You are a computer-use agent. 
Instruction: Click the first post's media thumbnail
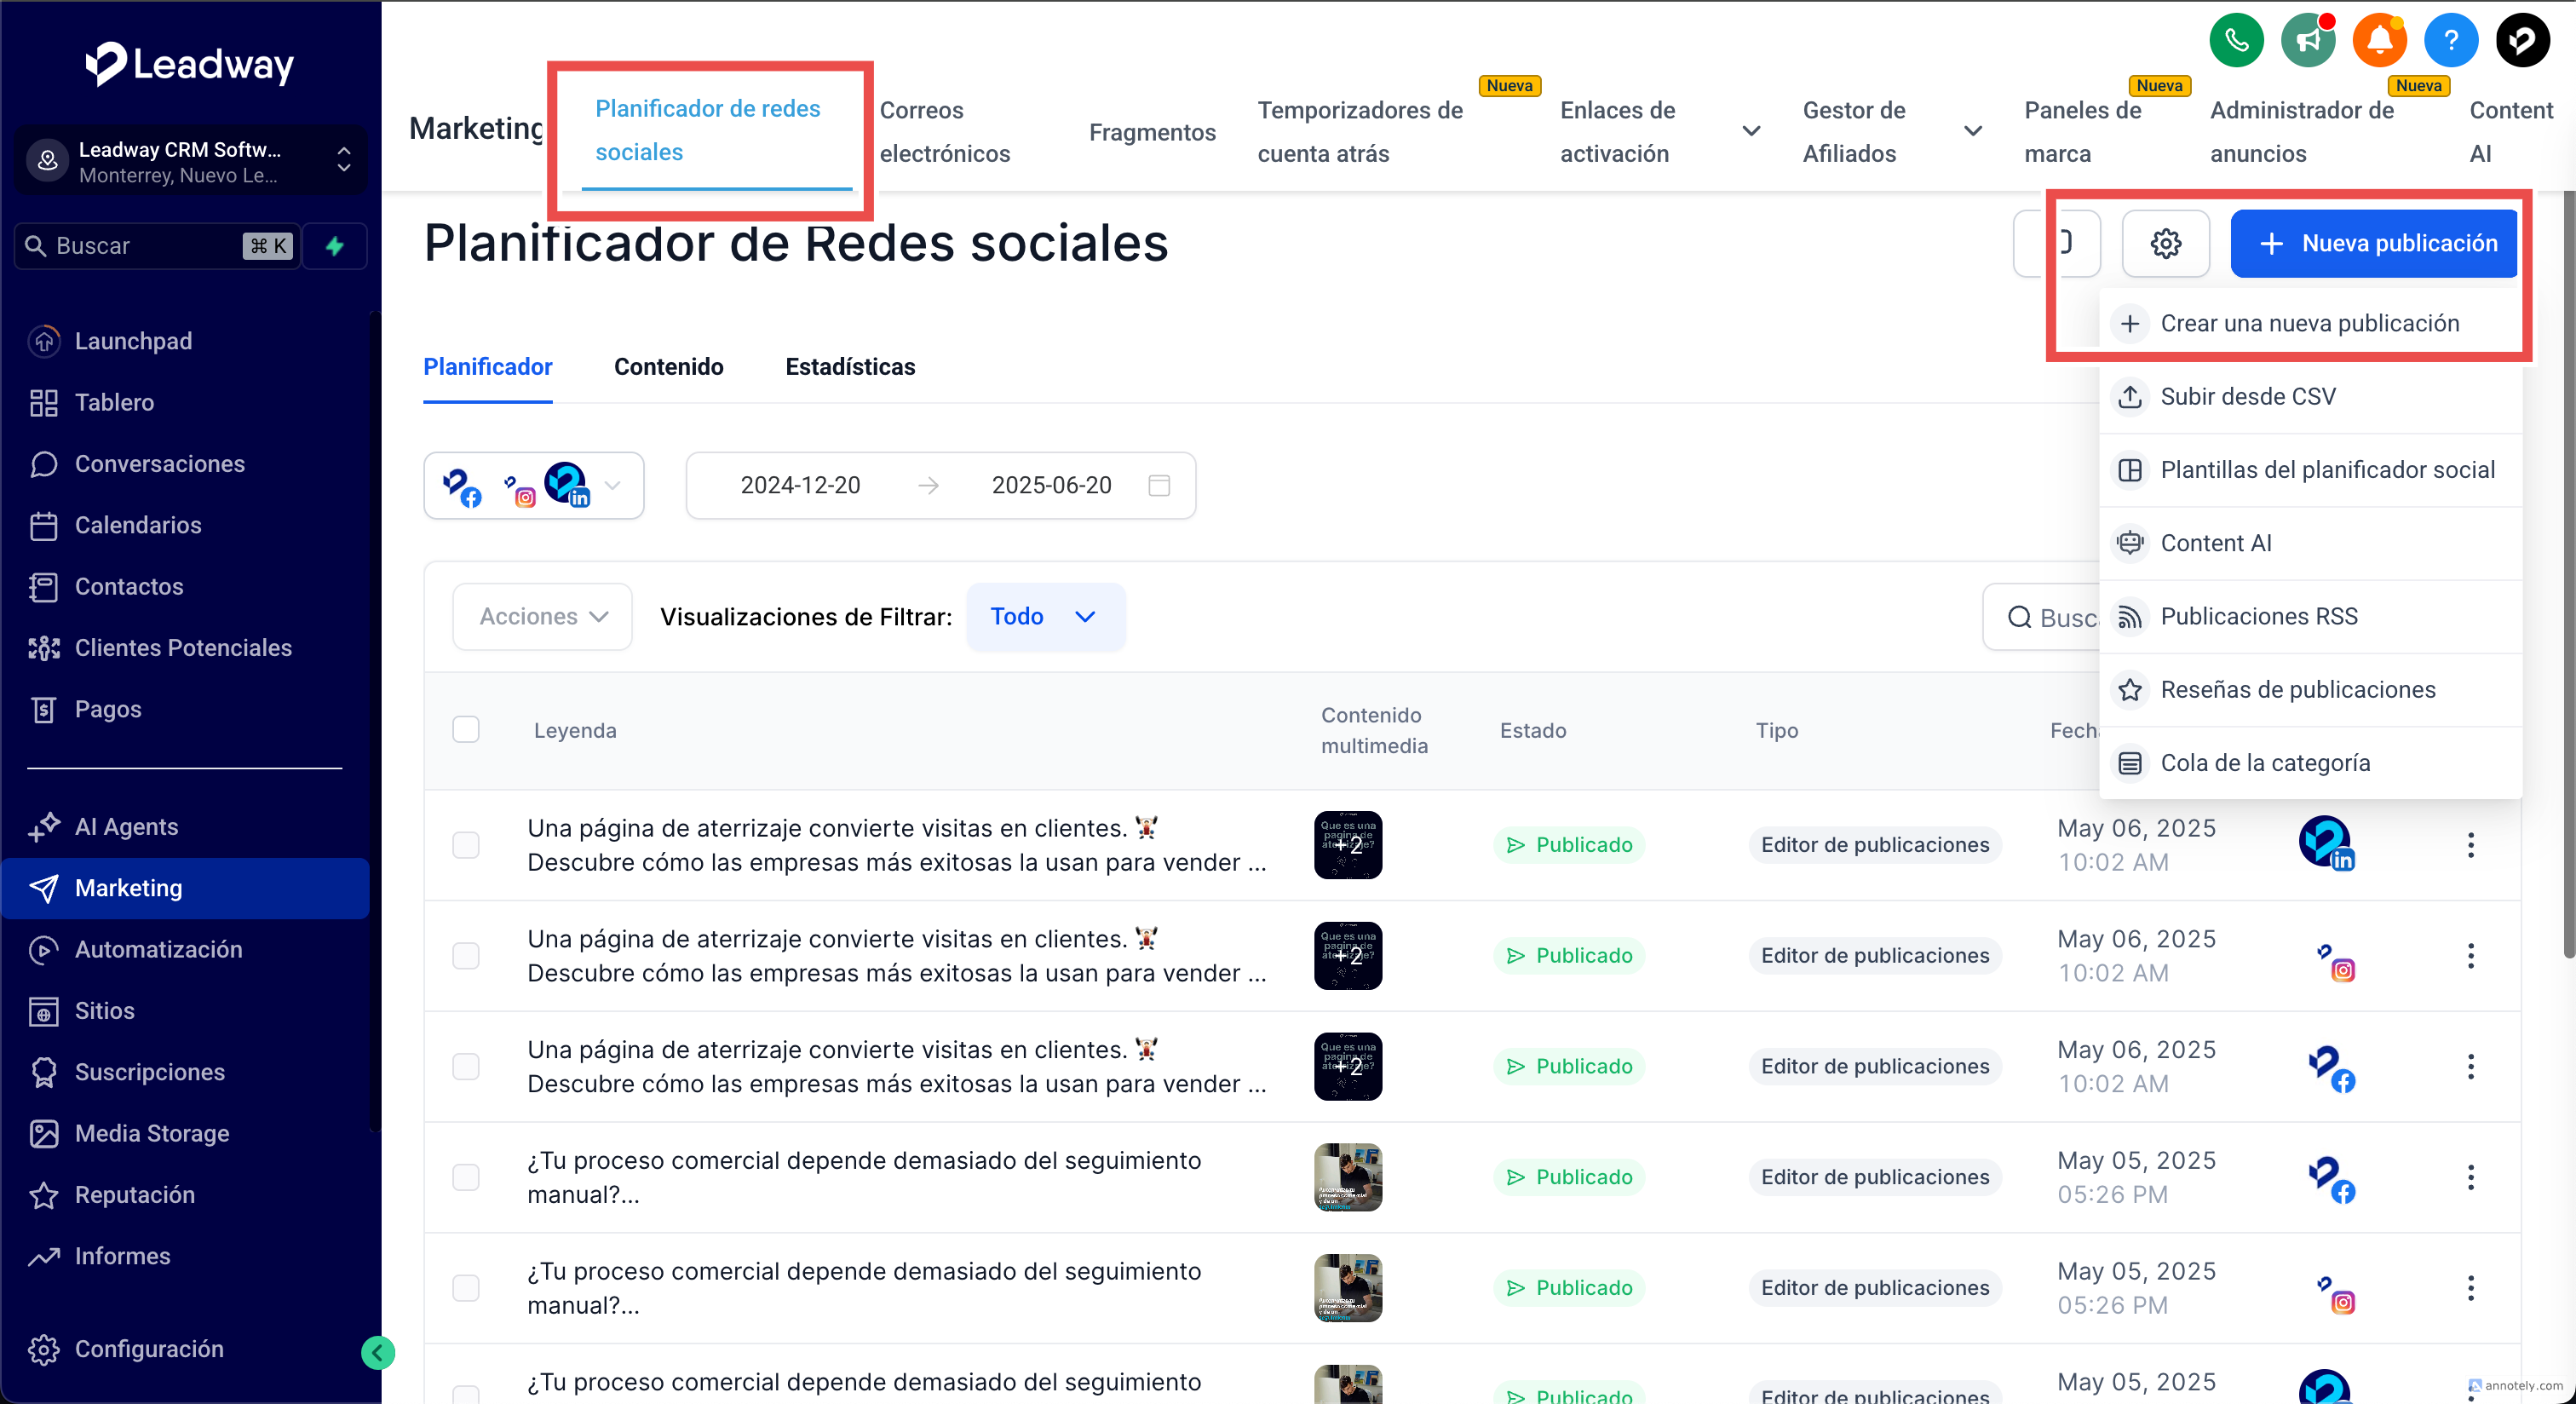point(1347,845)
